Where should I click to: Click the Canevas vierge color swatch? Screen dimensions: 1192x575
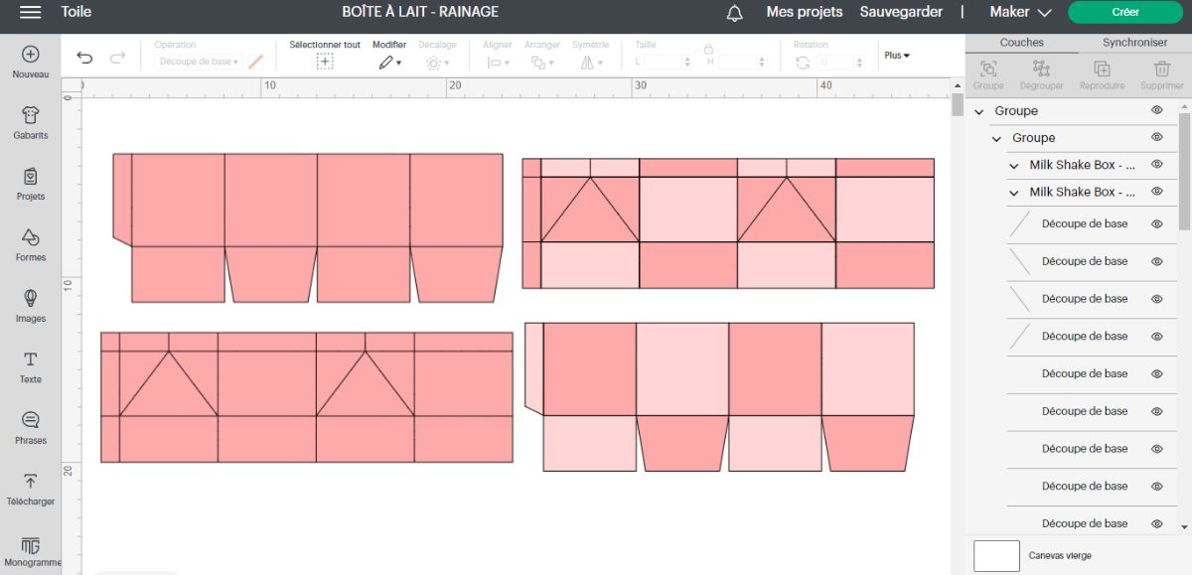coord(996,555)
